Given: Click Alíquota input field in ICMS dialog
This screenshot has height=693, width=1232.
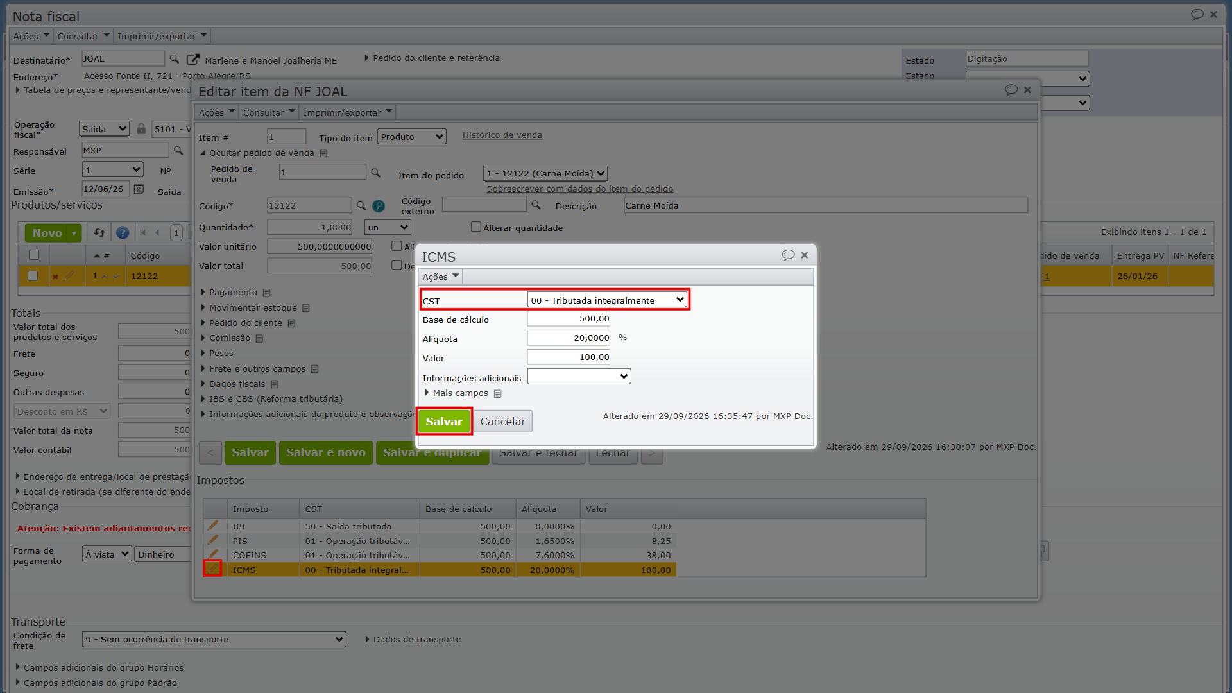Looking at the screenshot, I should [569, 338].
